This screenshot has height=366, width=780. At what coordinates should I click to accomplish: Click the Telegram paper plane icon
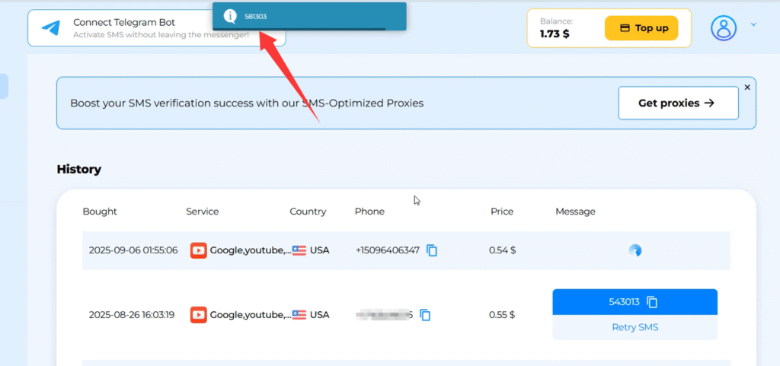(x=50, y=28)
